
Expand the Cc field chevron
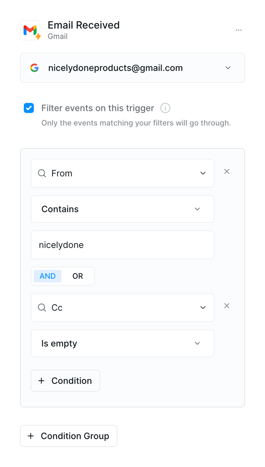(x=203, y=307)
